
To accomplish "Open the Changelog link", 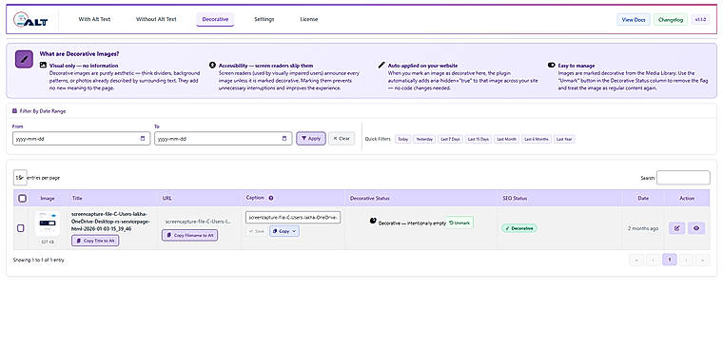I will click(x=671, y=19).
